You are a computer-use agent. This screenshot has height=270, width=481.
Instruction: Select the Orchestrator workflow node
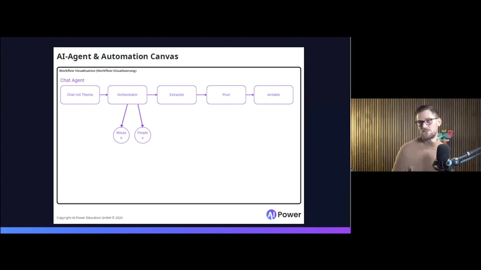point(127,95)
